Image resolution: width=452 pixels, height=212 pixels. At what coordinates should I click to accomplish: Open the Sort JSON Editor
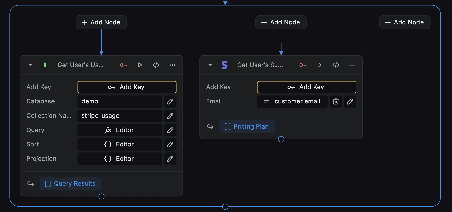(120, 144)
